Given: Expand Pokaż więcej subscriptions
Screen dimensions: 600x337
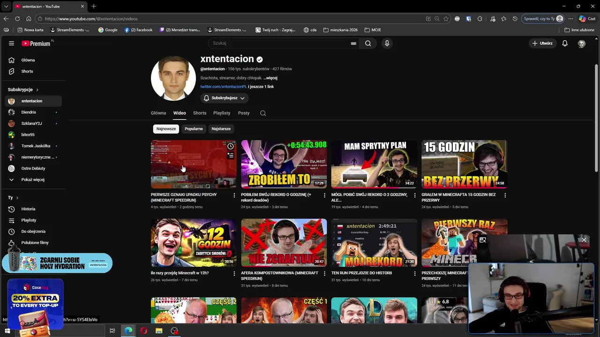Looking at the screenshot, I should click(x=33, y=179).
